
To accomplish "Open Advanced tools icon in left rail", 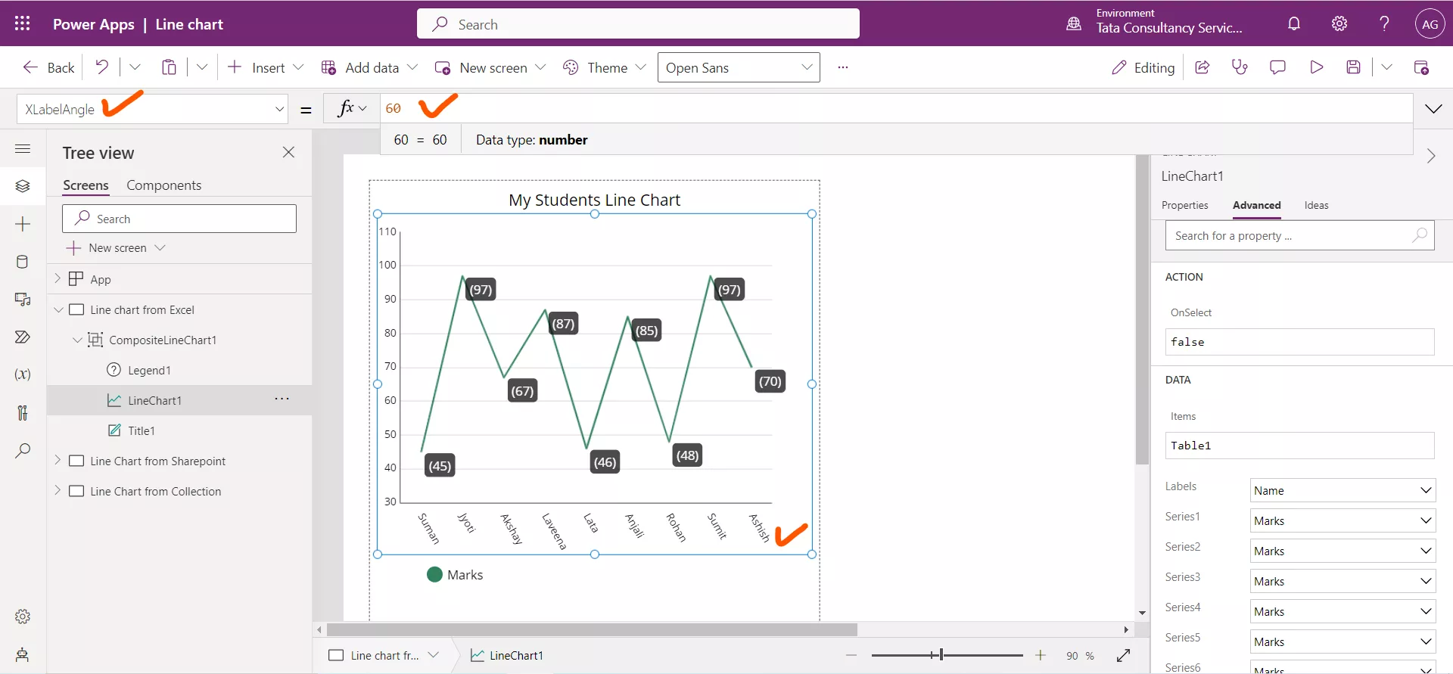I will pyautogui.click(x=23, y=412).
